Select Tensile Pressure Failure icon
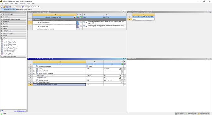 pyautogui.click(x=2, y=48)
